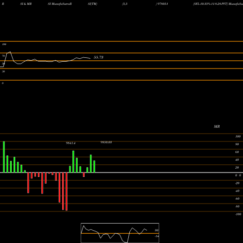Click the 40 label on the MR axis

[x=237, y=160]
